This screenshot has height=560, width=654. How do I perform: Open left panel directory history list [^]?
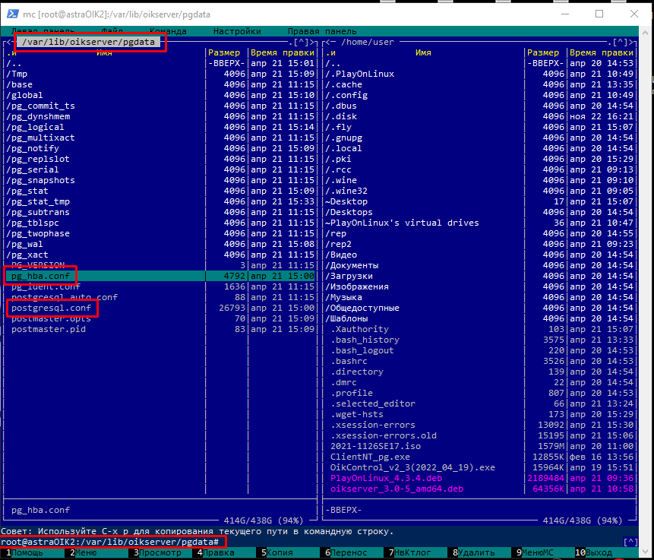(301, 43)
